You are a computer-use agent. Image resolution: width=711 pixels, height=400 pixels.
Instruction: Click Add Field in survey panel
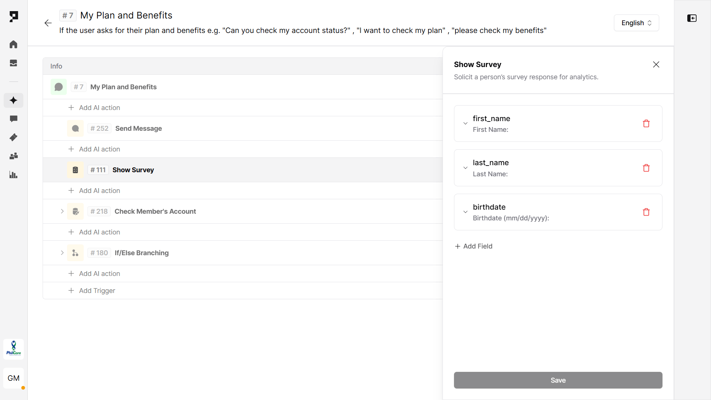pos(474,246)
